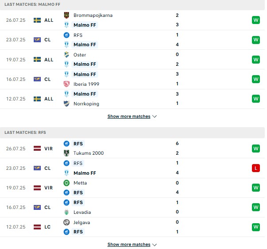Expand Show more matches under RFS

pyautogui.click(x=129, y=245)
